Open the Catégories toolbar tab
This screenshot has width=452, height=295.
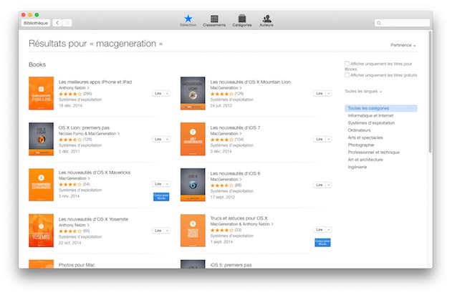click(x=242, y=21)
